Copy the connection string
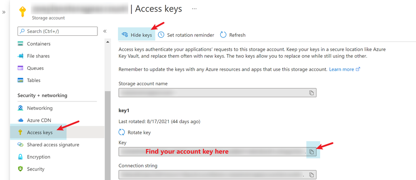This screenshot has height=180, width=416. tap(312, 175)
